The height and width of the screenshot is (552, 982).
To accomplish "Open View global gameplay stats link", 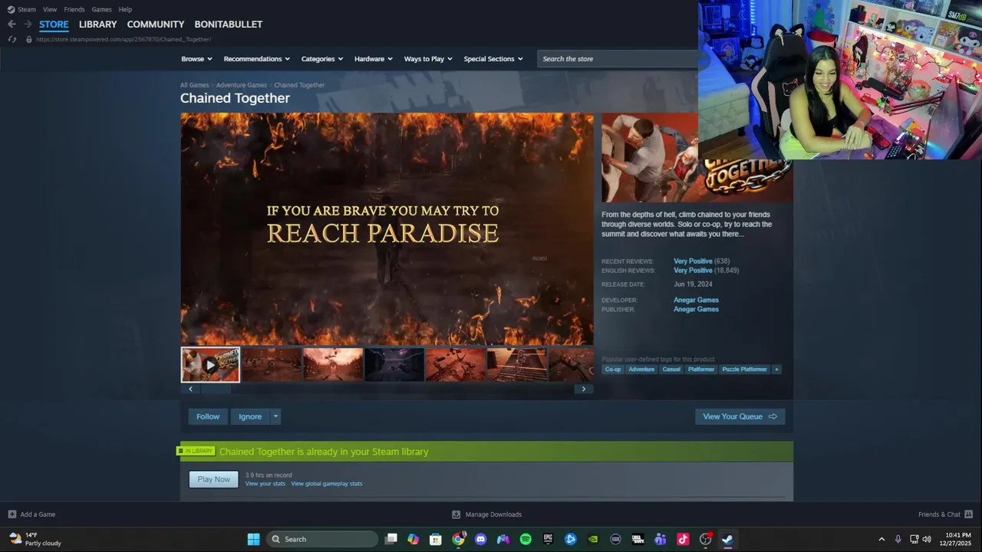I will click(x=327, y=484).
